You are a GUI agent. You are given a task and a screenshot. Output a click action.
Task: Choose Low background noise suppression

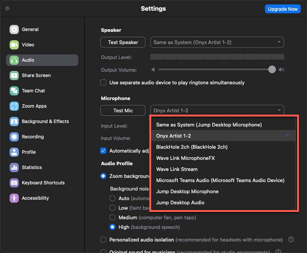112,208
